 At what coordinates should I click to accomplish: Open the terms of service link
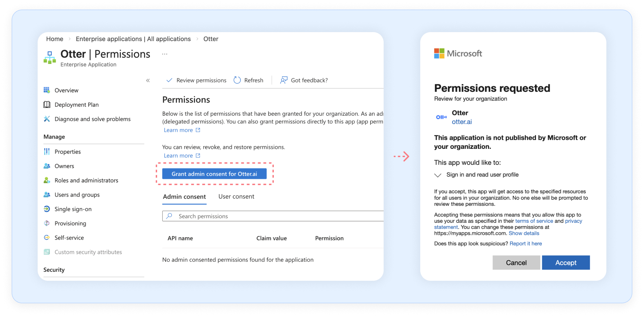tap(534, 221)
